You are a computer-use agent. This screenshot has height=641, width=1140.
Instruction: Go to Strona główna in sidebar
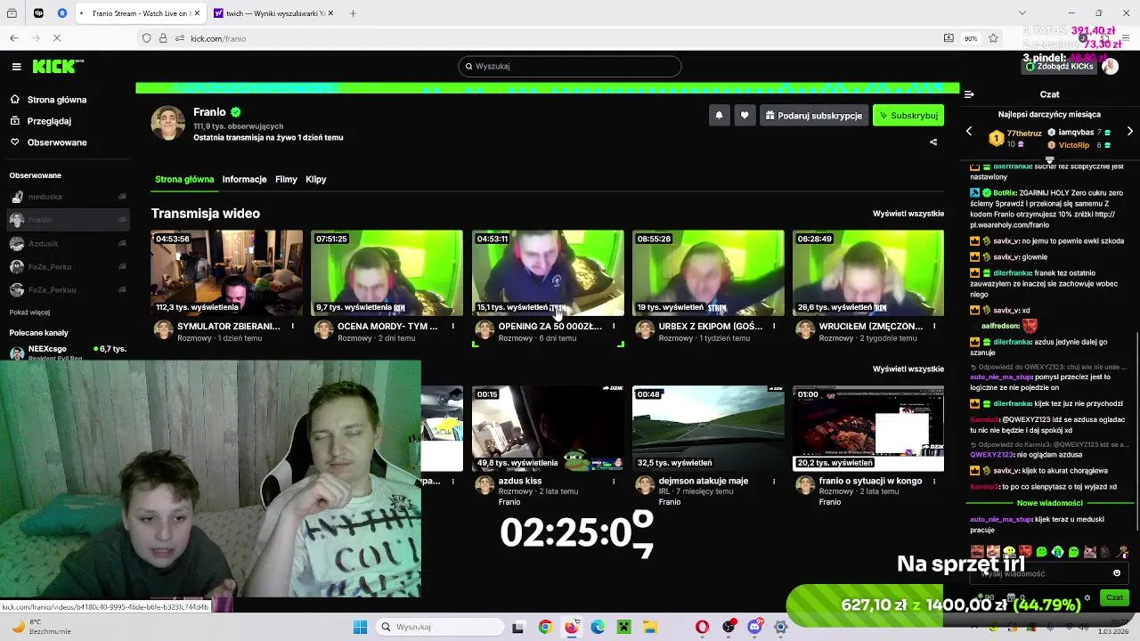tap(57, 100)
